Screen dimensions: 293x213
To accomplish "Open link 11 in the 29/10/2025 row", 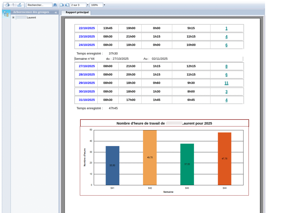I will click(x=226, y=83).
